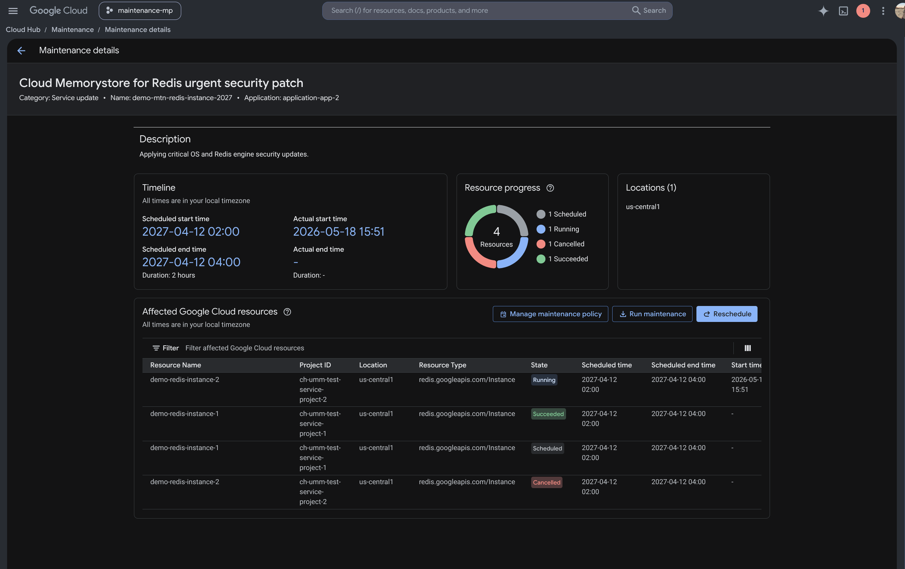Click us-central1 in the Locations card
This screenshot has height=569, width=905.
[x=643, y=207]
